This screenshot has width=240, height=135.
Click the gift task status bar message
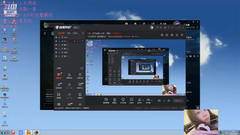tap(72, 108)
